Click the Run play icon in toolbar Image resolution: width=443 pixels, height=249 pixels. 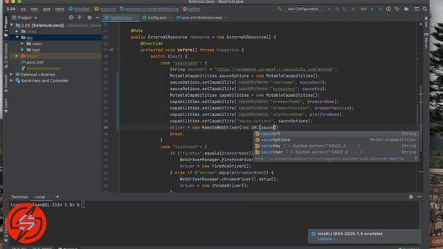coord(329,9)
